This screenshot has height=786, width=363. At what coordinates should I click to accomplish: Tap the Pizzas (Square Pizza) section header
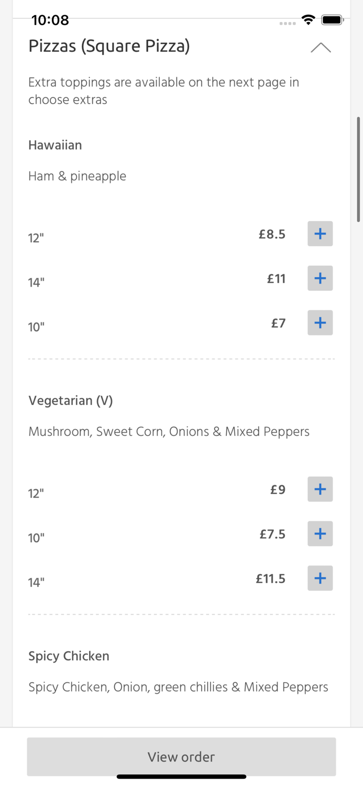pyautogui.click(x=109, y=46)
